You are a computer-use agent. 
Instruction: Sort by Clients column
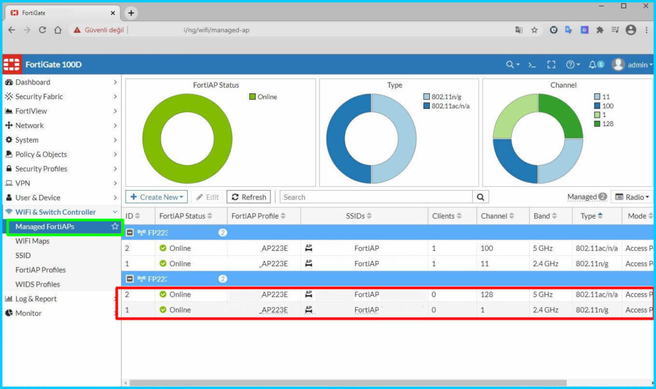(447, 216)
